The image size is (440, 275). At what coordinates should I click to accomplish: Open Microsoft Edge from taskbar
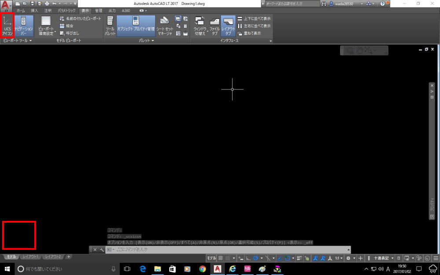tap(143, 269)
